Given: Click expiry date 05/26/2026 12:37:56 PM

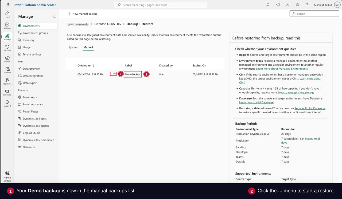Looking at the screenshot, I should tap(205, 74).
